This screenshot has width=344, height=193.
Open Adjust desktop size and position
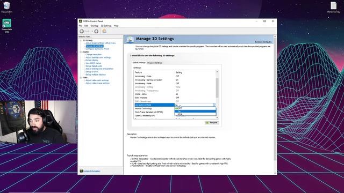[99, 69]
